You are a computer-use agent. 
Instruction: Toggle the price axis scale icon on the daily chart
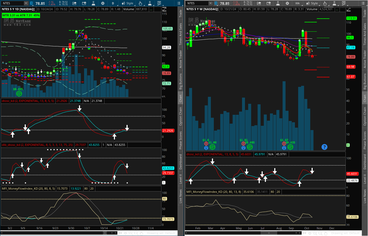(x=164, y=9)
